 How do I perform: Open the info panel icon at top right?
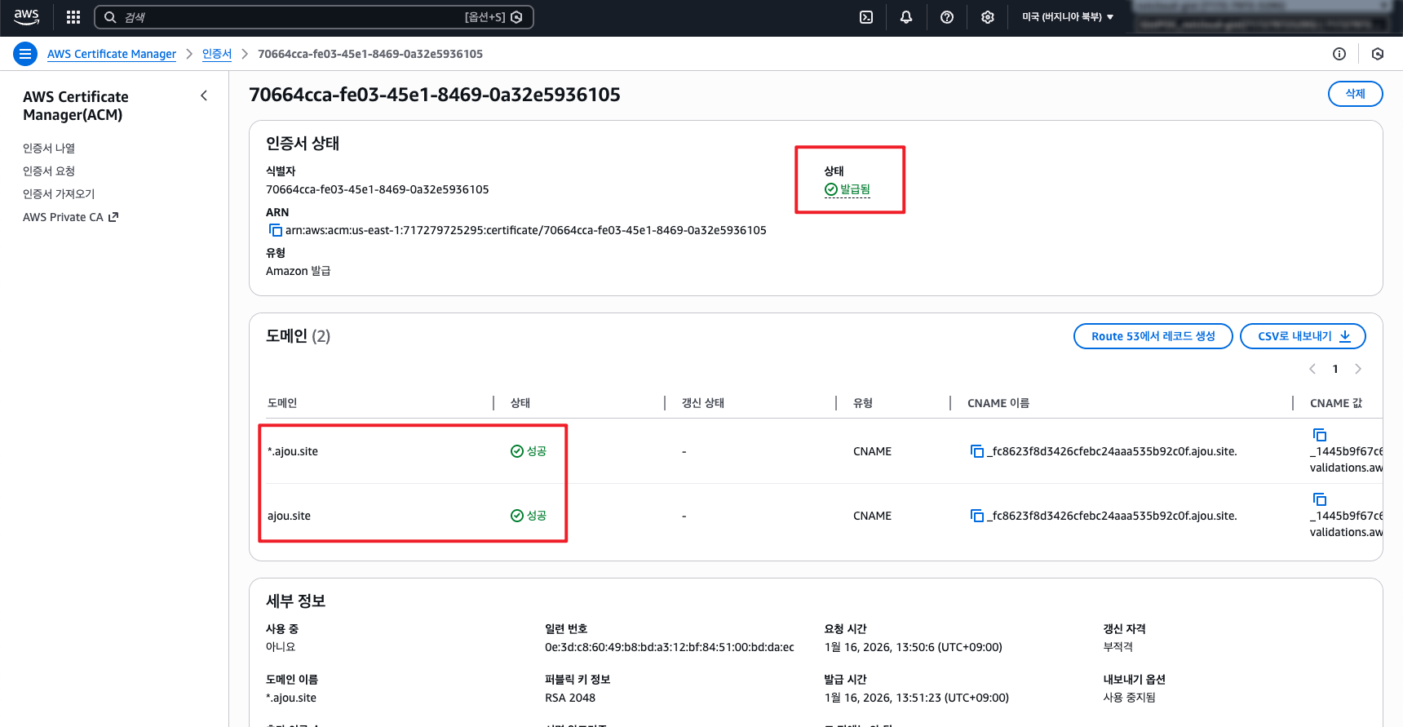click(1339, 54)
